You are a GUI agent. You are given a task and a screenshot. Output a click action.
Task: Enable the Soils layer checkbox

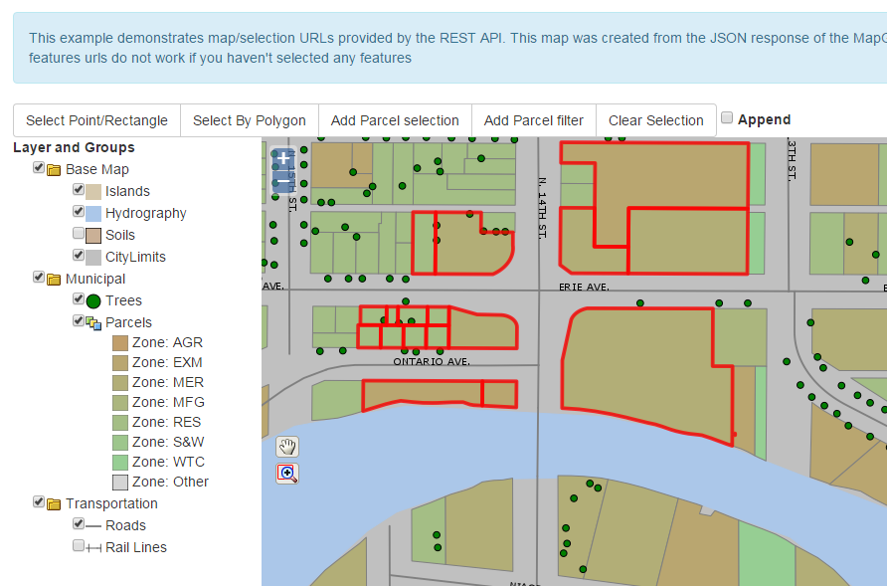[x=78, y=233]
